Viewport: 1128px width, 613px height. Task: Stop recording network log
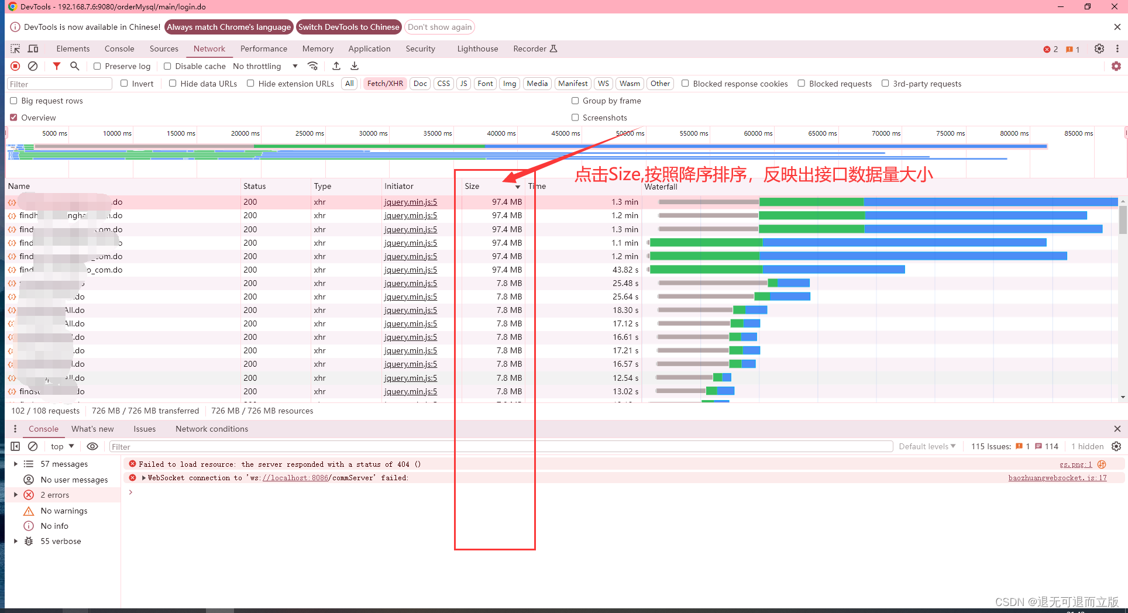tap(15, 66)
